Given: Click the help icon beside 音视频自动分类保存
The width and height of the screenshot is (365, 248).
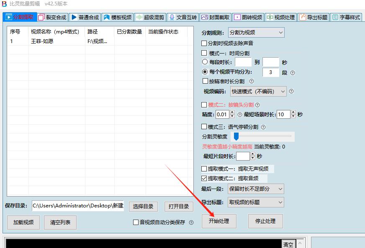Looking at the screenshot, I should pos(192,222).
